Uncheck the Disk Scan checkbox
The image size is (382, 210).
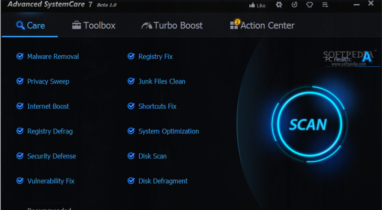[131, 156]
